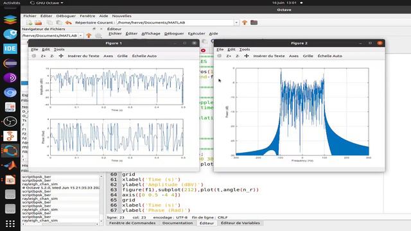Open the Affichage menu in the editor
The height and width of the screenshot is (231, 411).
151,33
